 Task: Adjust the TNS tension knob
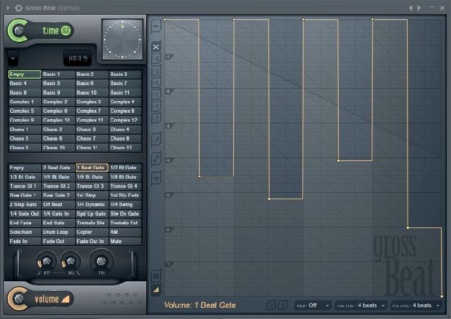[x=101, y=261]
